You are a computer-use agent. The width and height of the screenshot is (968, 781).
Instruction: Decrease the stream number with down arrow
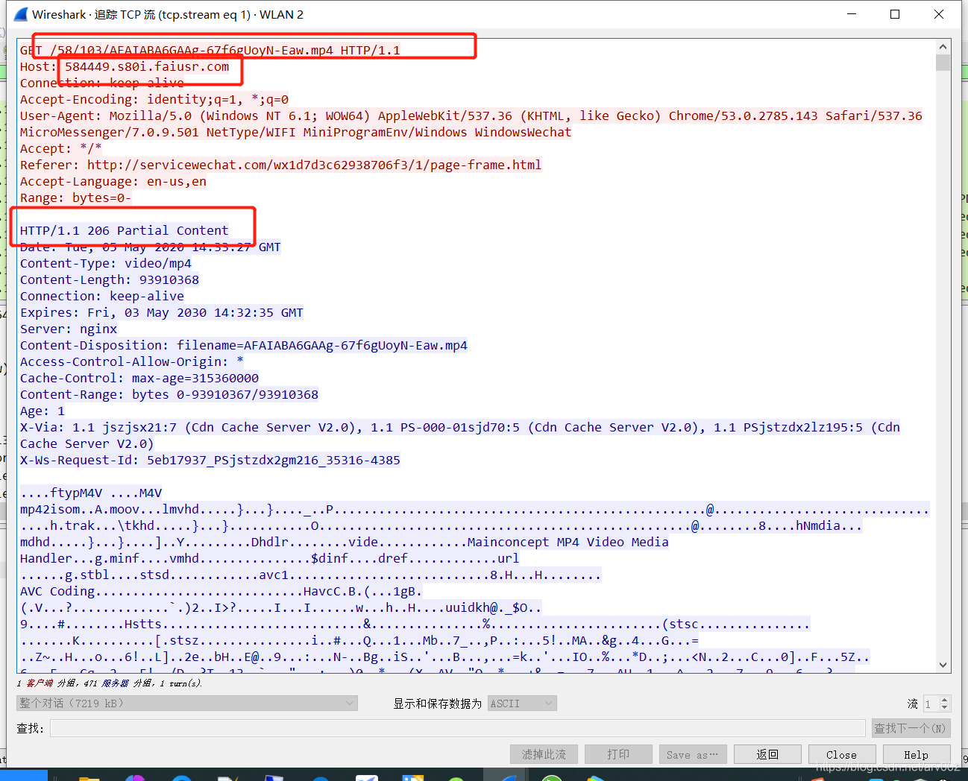coord(945,707)
